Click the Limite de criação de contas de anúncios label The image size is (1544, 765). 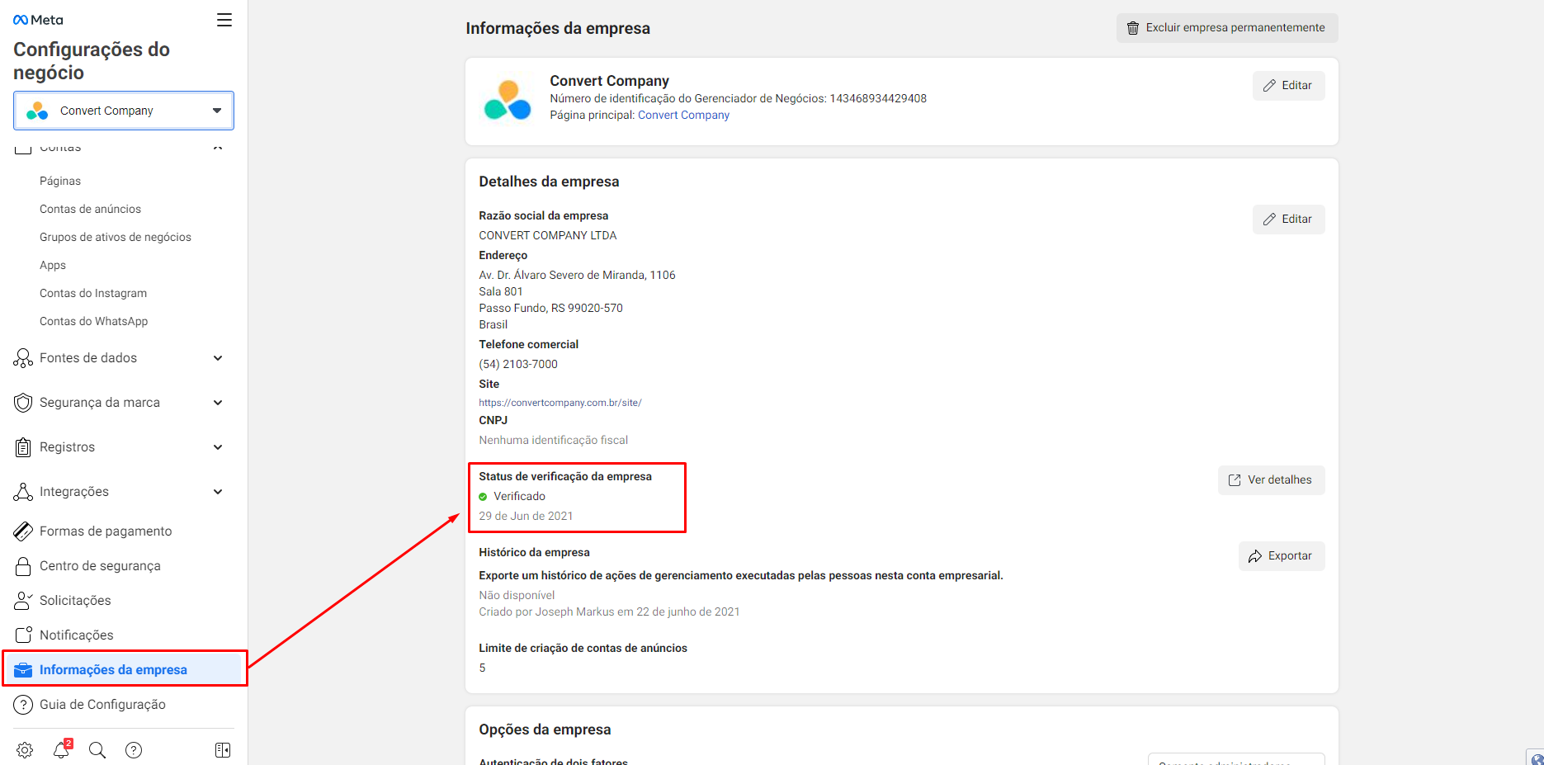583,649
